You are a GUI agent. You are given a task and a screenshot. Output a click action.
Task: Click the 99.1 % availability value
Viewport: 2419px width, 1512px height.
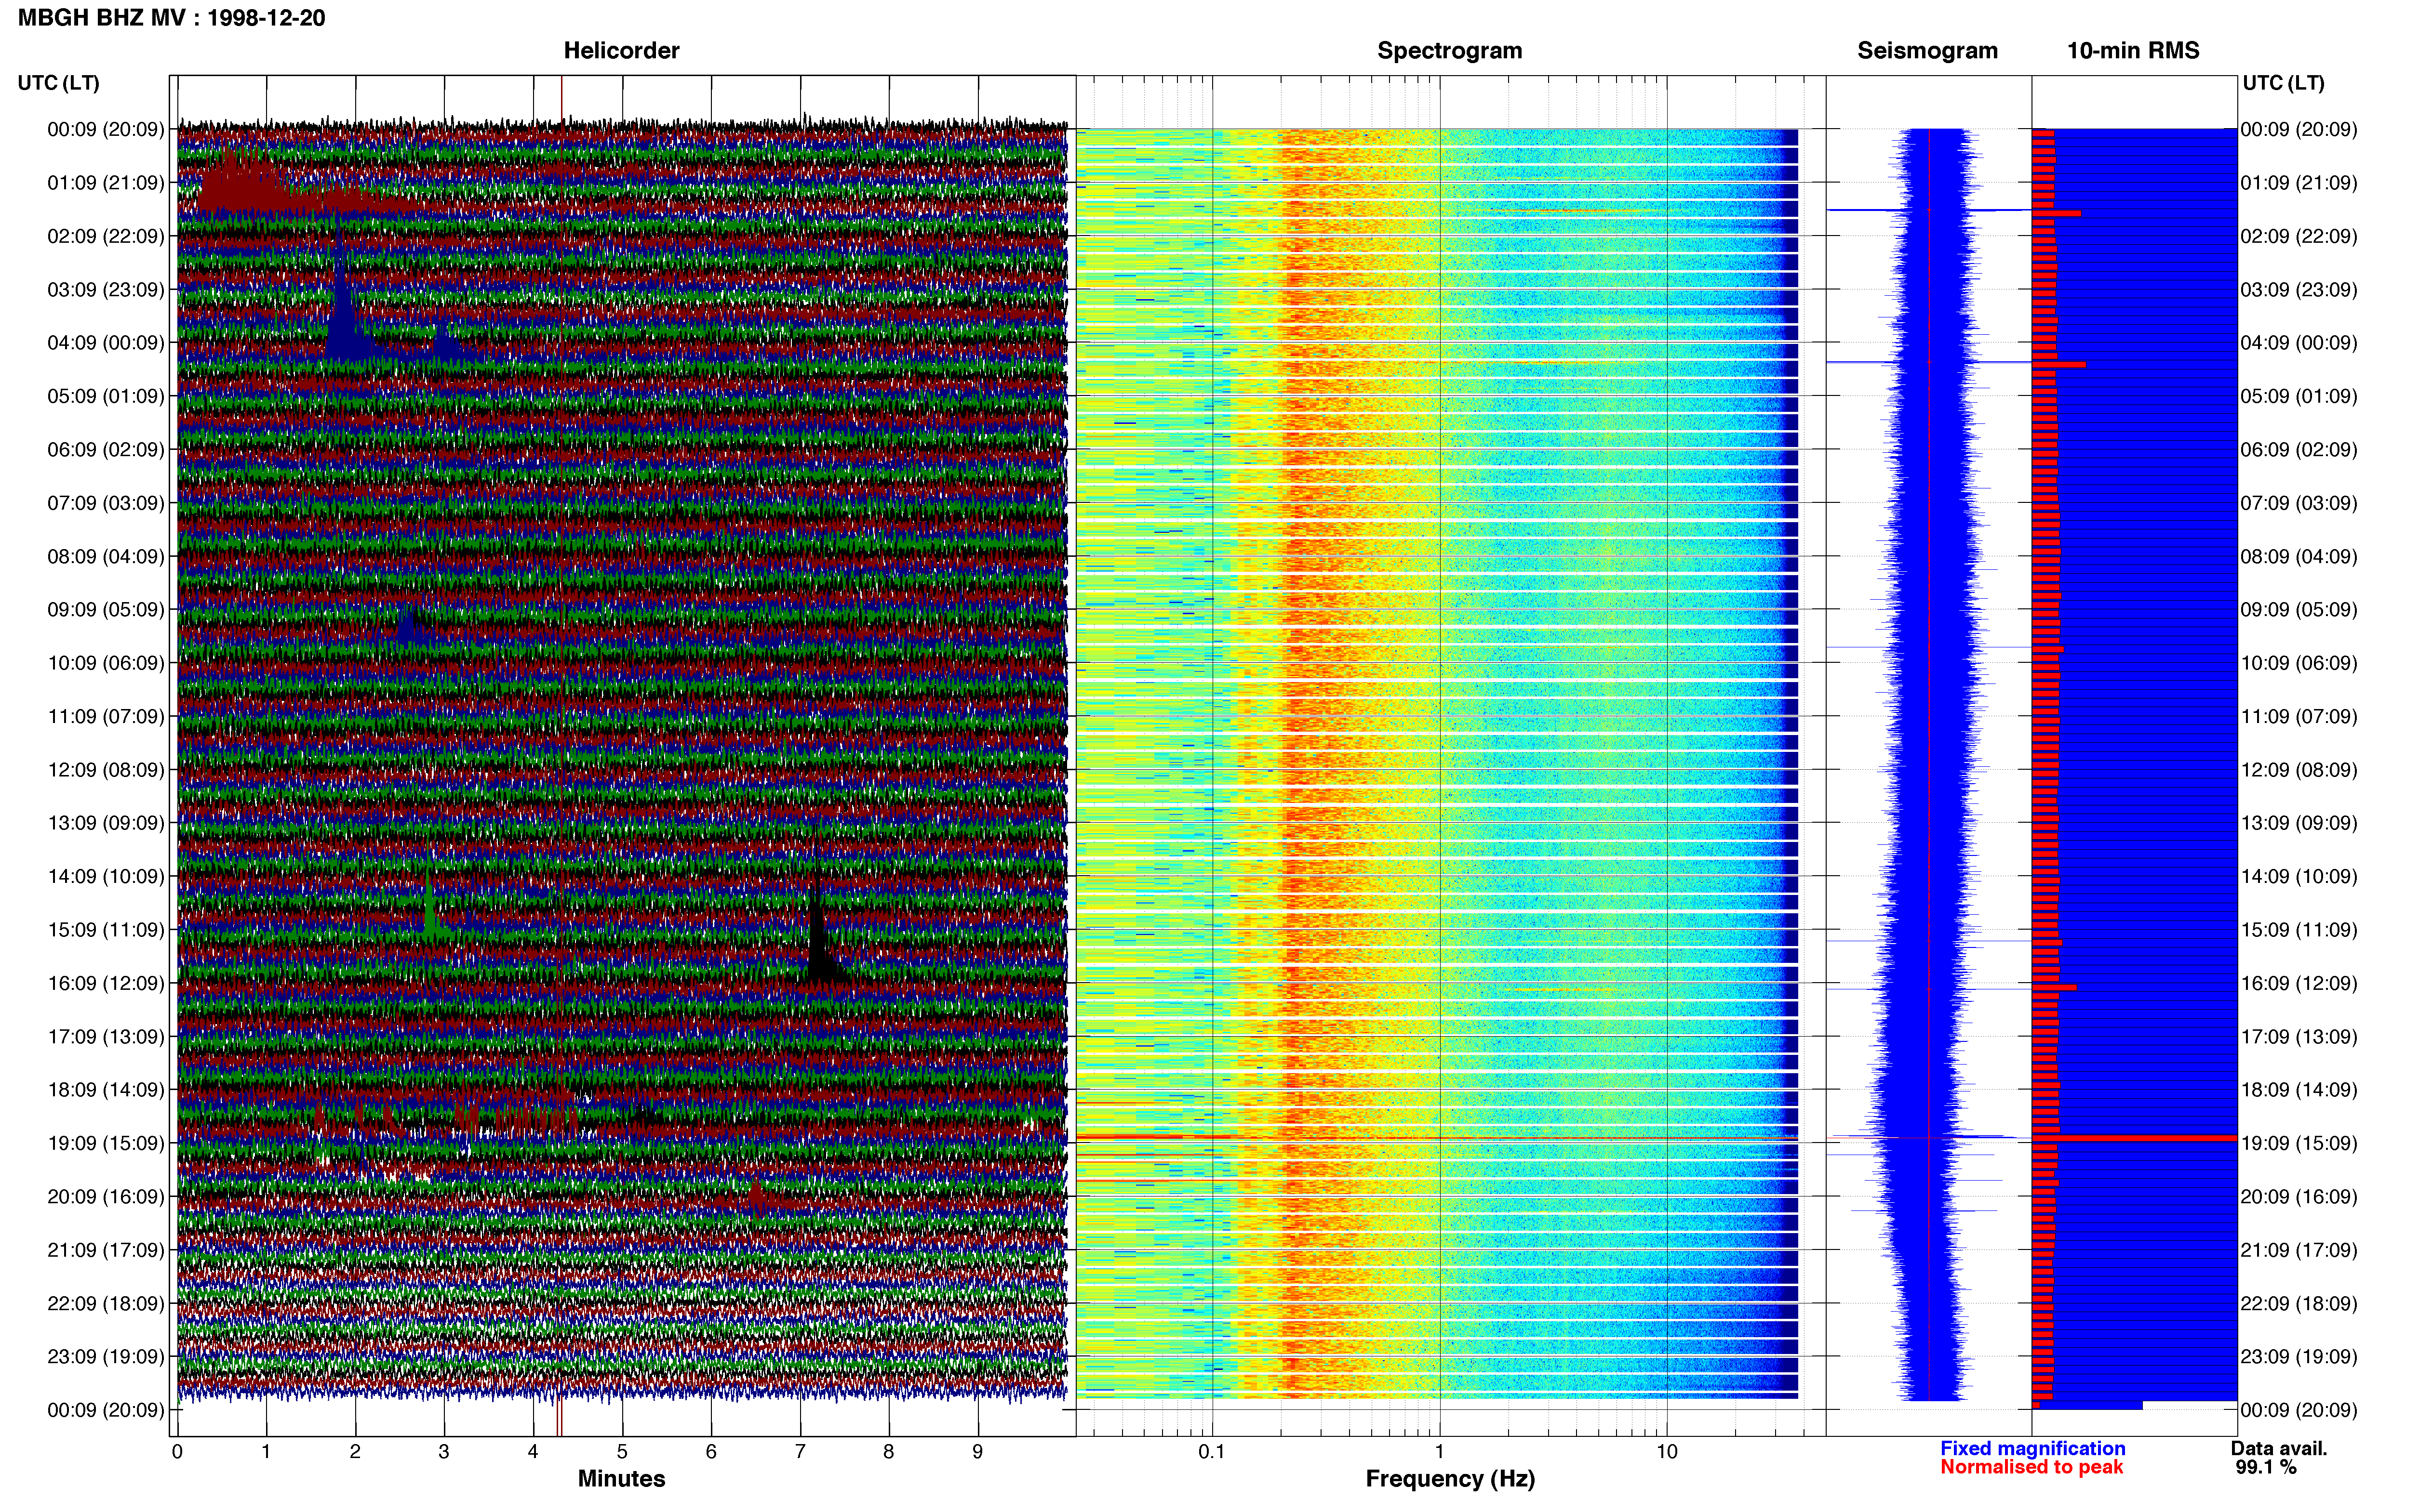2266,1467
